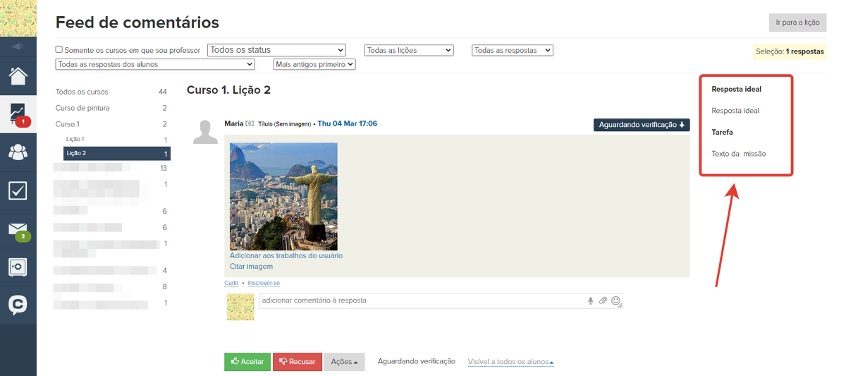The height and width of the screenshot is (376, 846).
Task: Click the 'adicionar comentário à resposta' field
Action: pyautogui.click(x=422, y=301)
